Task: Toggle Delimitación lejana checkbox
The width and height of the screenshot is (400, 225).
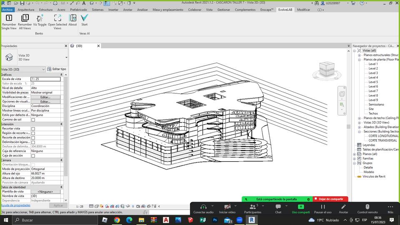Action: [33, 142]
